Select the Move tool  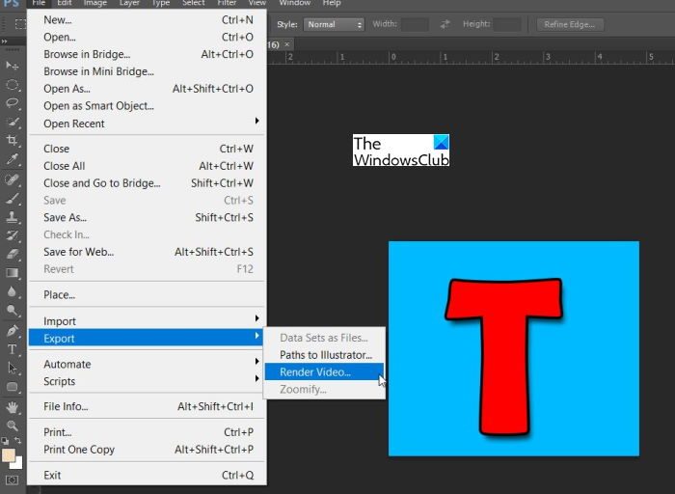(x=12, y=65)
